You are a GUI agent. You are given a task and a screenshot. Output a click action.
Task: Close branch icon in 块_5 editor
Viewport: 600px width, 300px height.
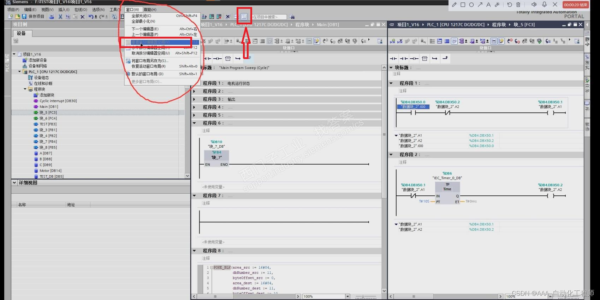(x=445, y=58)
